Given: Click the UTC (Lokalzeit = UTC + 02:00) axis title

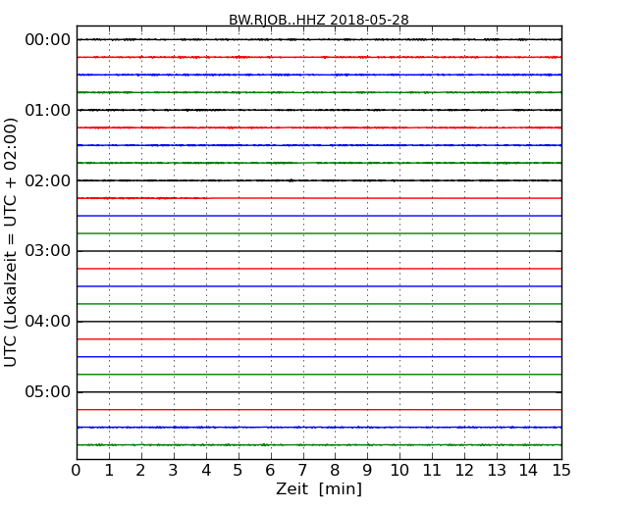Looking at the screenshot, I should pyautogui.click(x=11, y=242).
